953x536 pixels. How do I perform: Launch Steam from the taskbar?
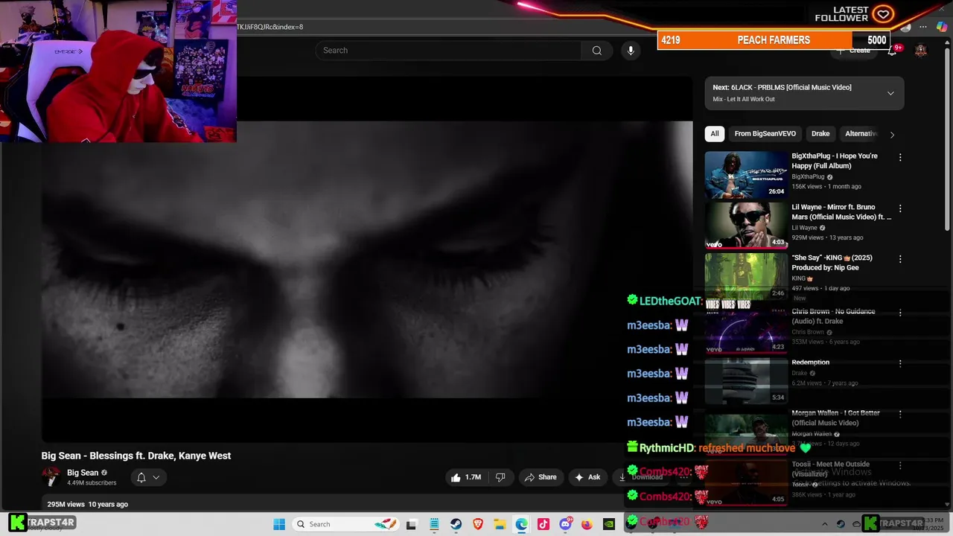coord(456,524)
